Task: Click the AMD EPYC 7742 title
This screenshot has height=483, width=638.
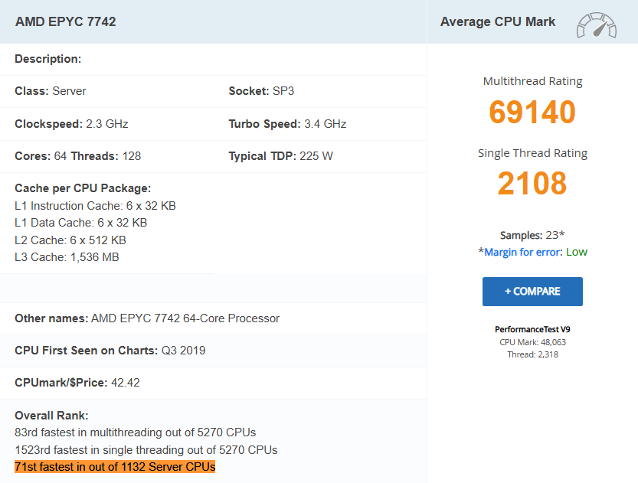Action: tap(66, 21)
